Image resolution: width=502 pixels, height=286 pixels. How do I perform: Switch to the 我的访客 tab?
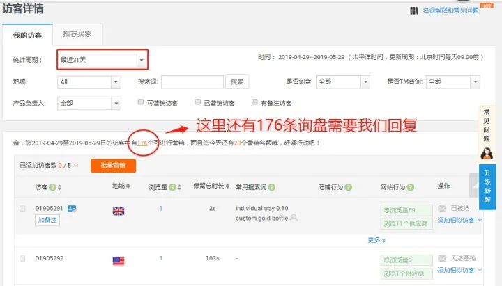(x=27, y=35)
